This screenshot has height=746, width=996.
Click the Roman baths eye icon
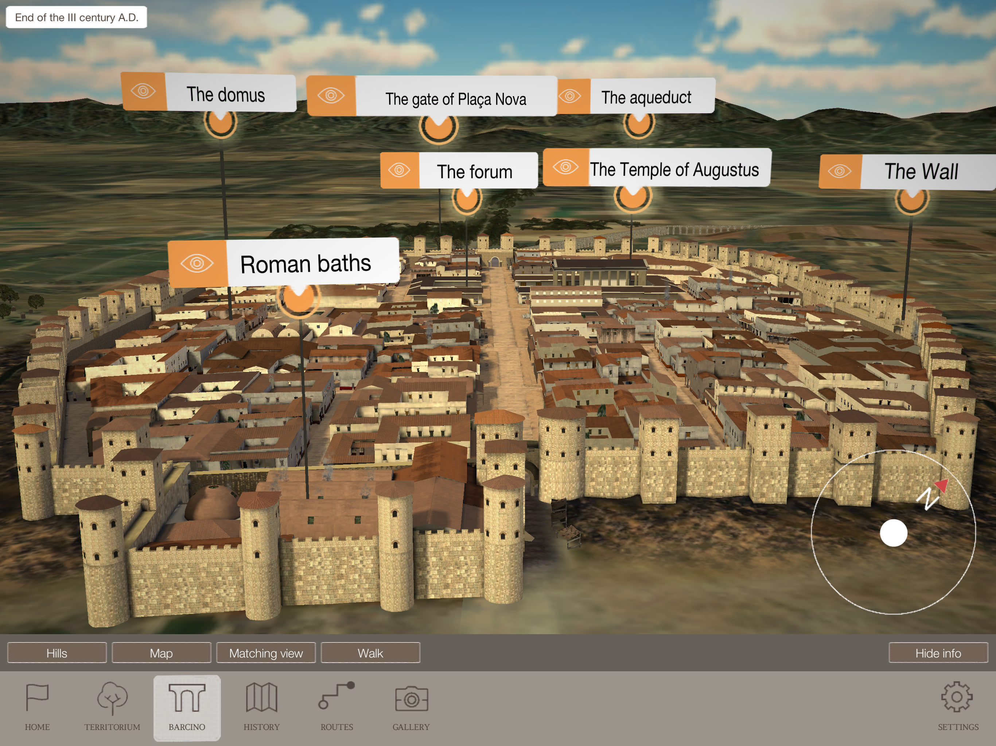pyautogui.click(x=197, y=263)
